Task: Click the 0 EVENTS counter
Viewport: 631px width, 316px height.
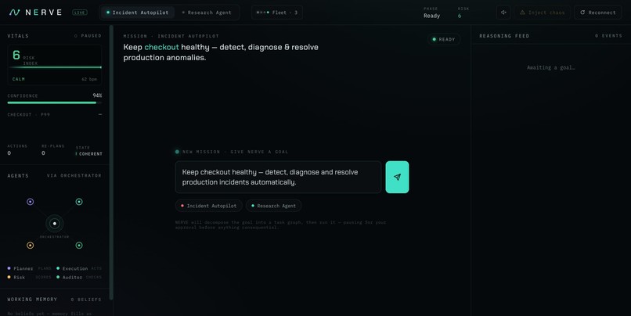Action: pos(608,36)
